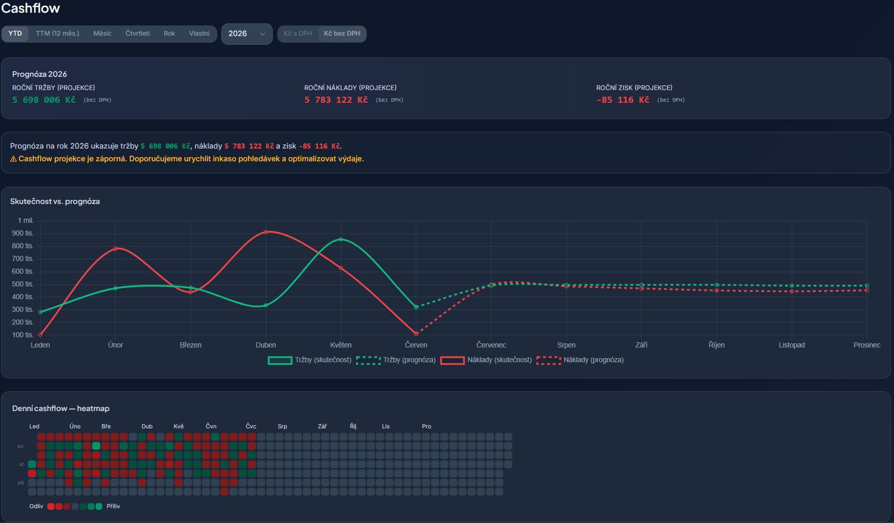Screen dimensions: 894x523
Task: Select the Rok period button
Action: coord(169,34)
